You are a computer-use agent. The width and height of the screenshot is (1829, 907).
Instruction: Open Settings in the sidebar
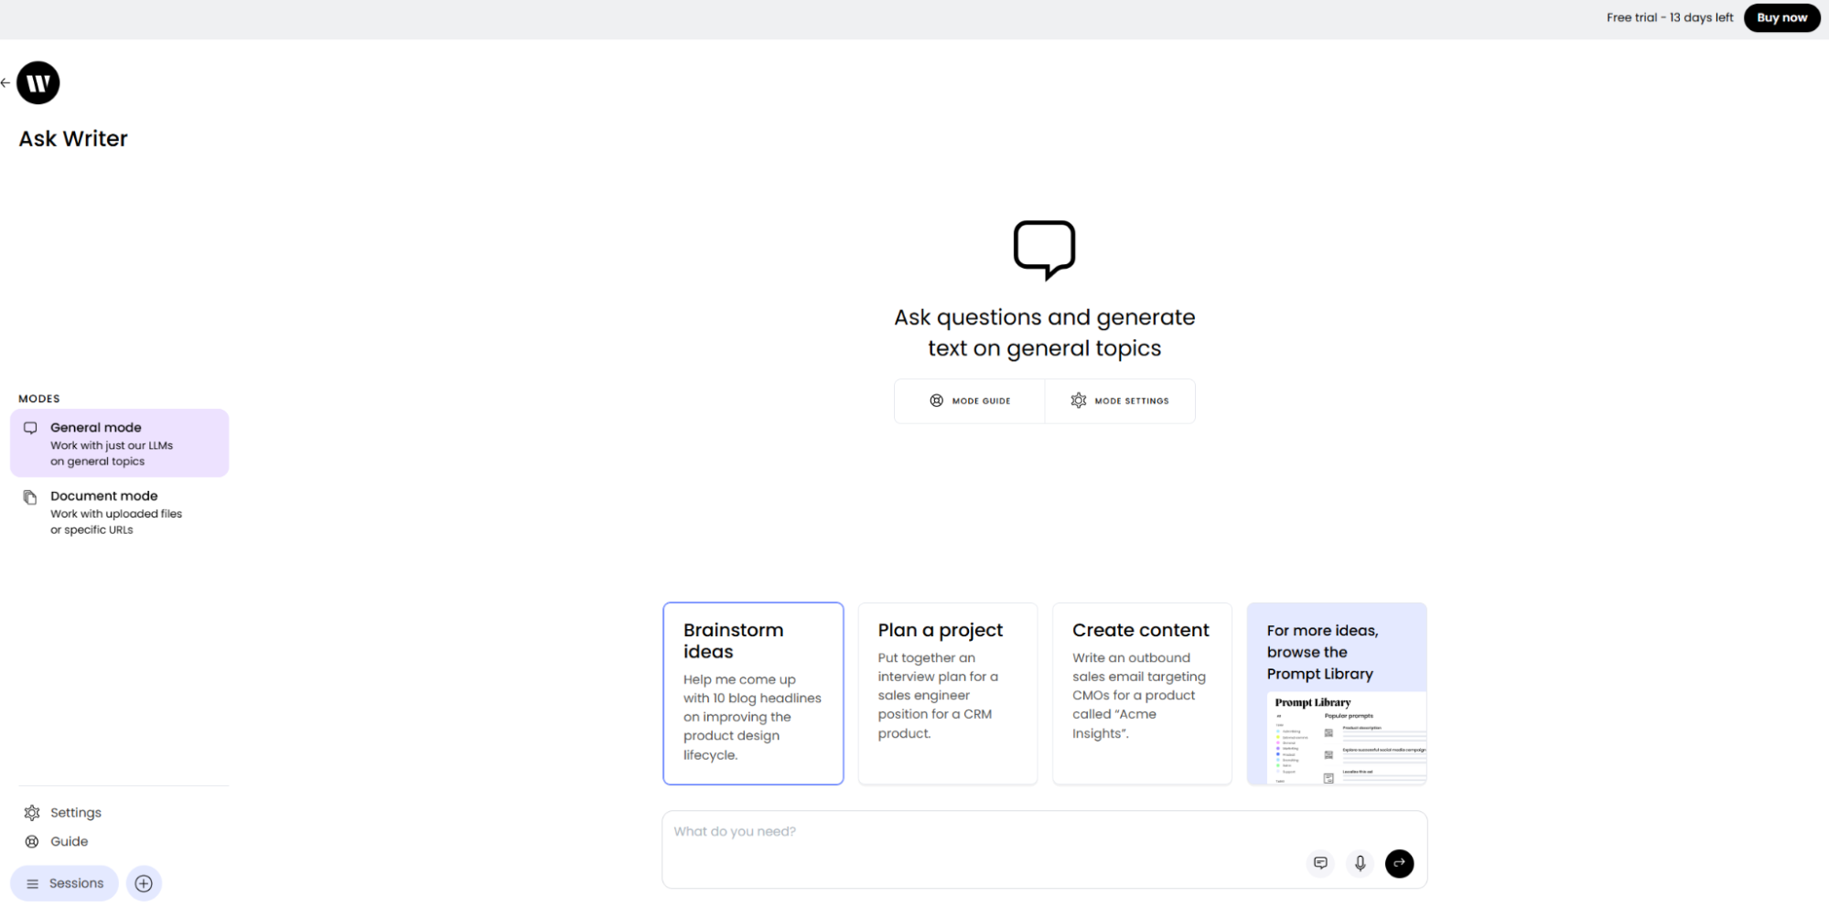click(x=63, y=813)
